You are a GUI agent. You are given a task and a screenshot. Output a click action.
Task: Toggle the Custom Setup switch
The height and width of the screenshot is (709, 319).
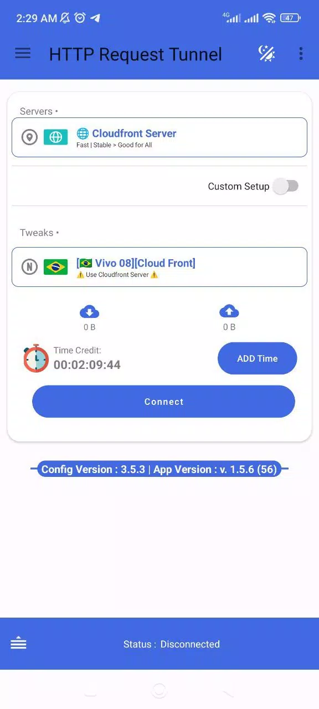click(x=286, y=186)
